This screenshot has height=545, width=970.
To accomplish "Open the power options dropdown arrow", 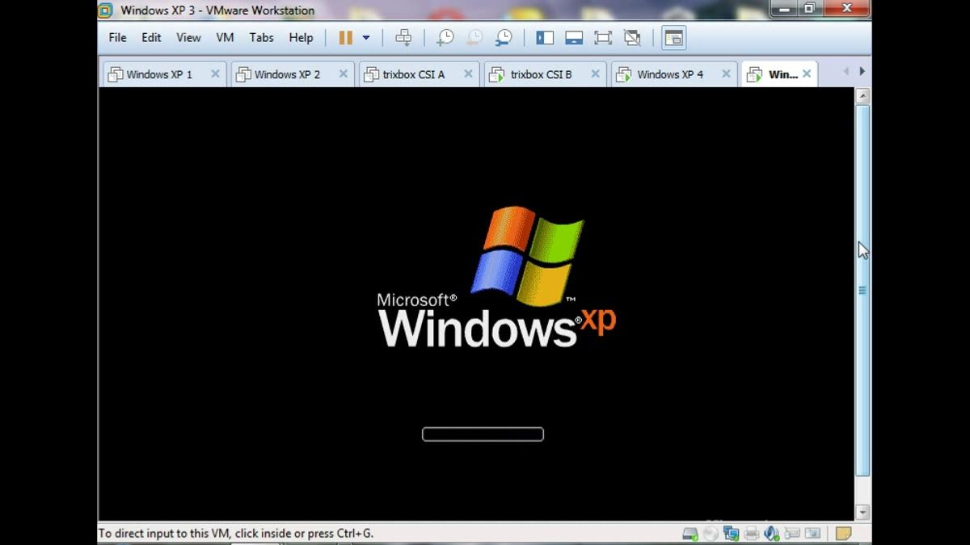I will (x=365, y=38).
